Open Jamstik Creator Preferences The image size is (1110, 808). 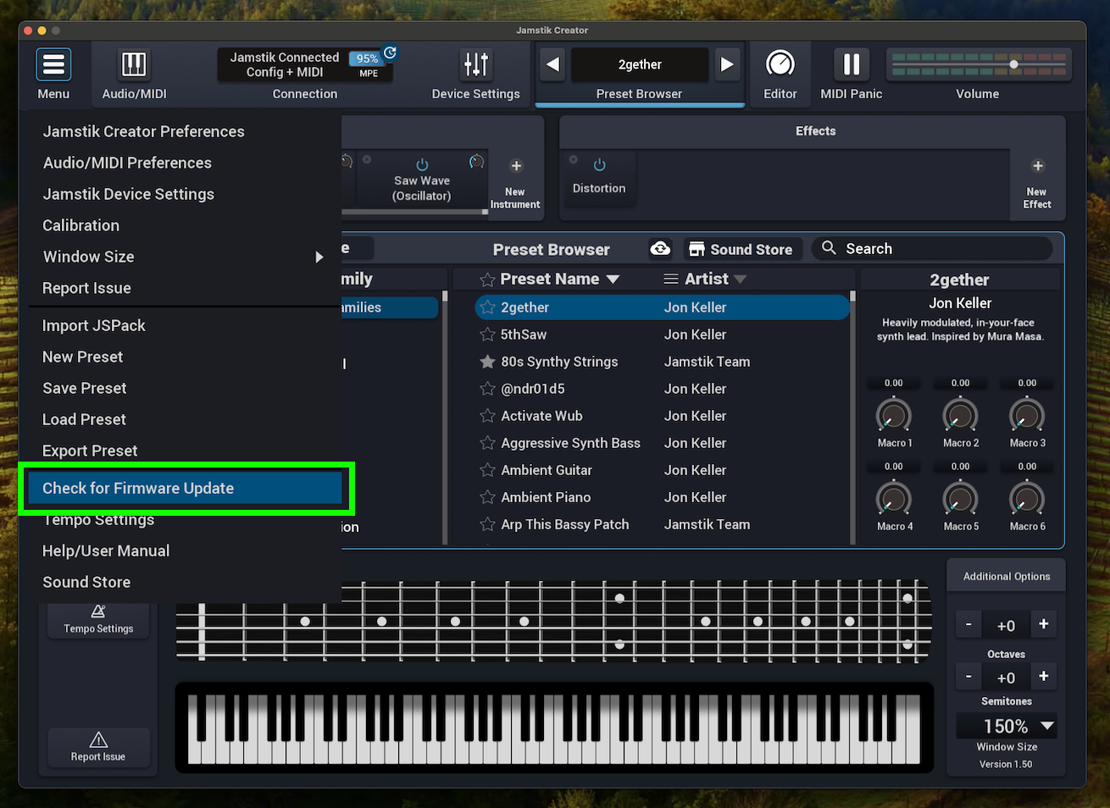pos(143,131)
